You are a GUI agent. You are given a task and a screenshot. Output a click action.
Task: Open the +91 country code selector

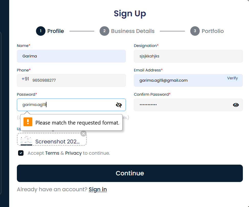(25, 79)
